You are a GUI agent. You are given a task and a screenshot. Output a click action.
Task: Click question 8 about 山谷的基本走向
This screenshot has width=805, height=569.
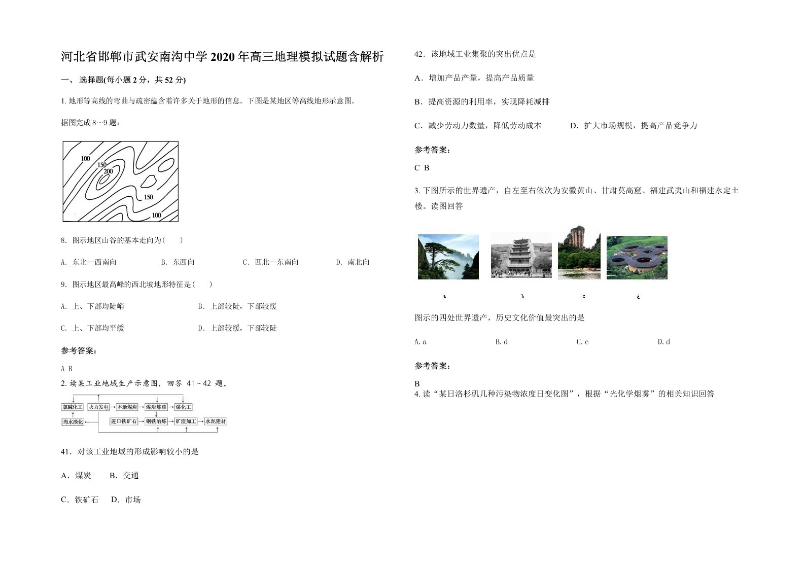pyautogui.click(x=122, y=240)
